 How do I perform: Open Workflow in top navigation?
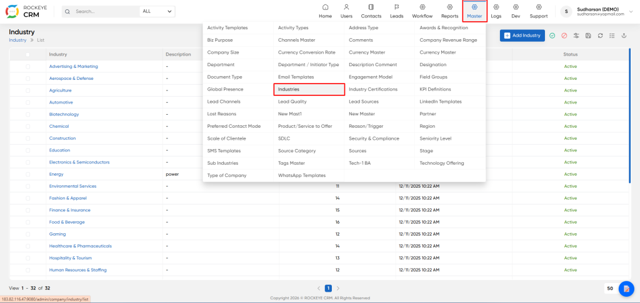tap(422, 11)
